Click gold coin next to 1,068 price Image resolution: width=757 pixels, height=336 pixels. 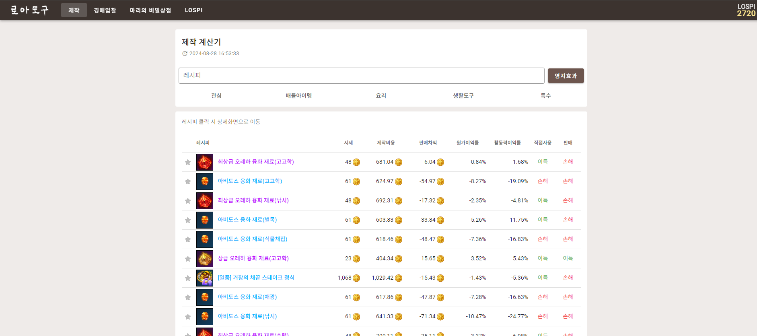tap(356, 278)
